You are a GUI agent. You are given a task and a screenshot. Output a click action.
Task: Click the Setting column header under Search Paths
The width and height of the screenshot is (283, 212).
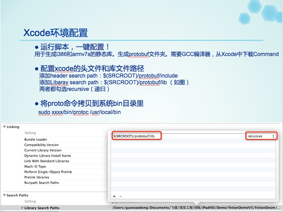pos(30,201)
